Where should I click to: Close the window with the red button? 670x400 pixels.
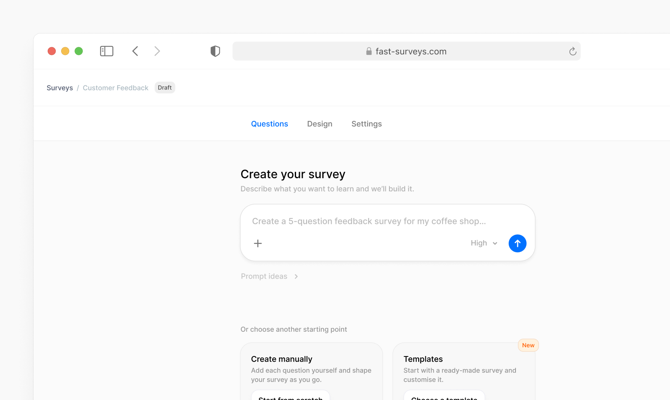[52, 51]
